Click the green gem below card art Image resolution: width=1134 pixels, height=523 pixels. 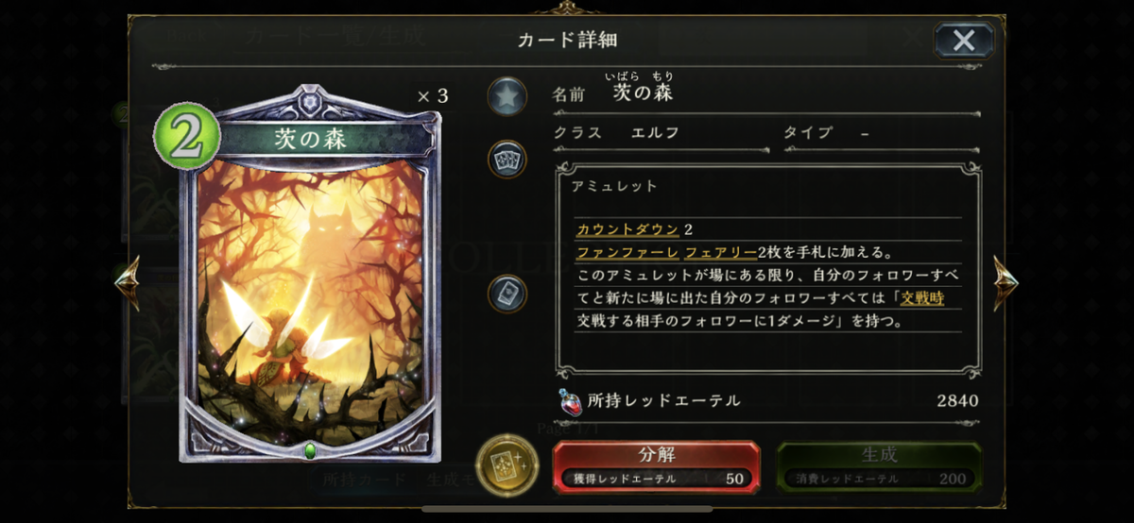309,449
